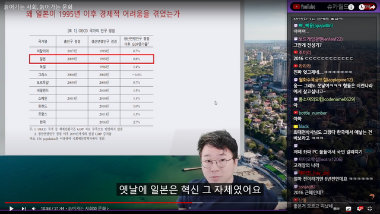Click chat message '그딴게 전성기?'
380x214 pixels.
click(308, 45)
